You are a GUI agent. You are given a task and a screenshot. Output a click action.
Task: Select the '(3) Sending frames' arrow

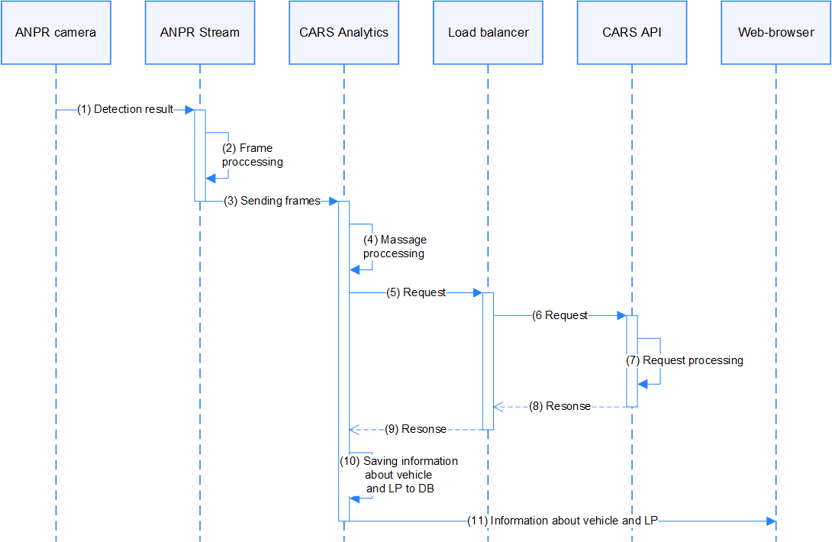(272, 201)
